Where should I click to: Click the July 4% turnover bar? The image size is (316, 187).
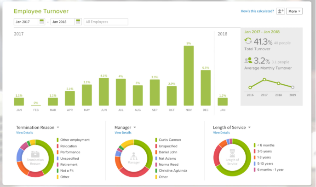click(x=121, y=92)
